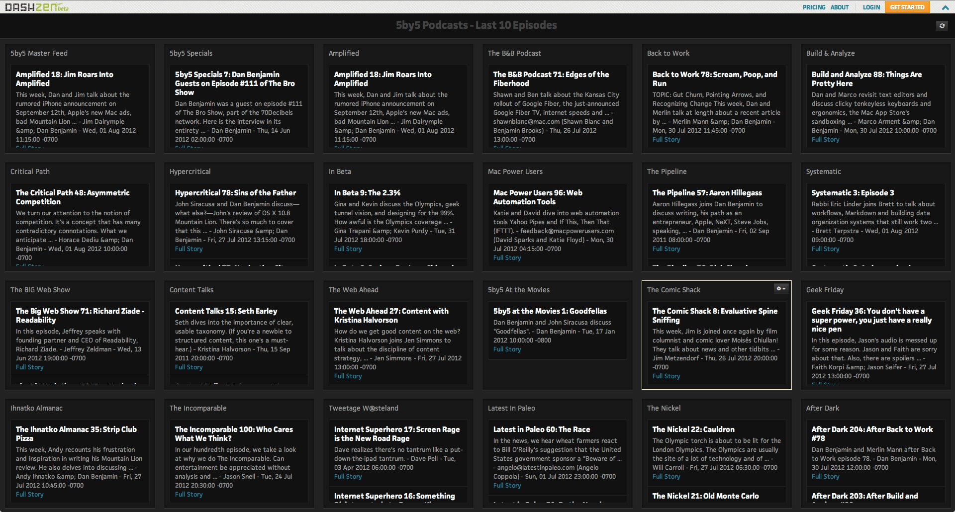Viewport: 955px width, 512px height.
Task: Click the Dashzen beta logo
Action: (x=37, y=7)
